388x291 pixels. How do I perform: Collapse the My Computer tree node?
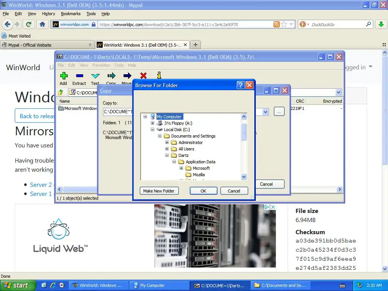(145, 117)
